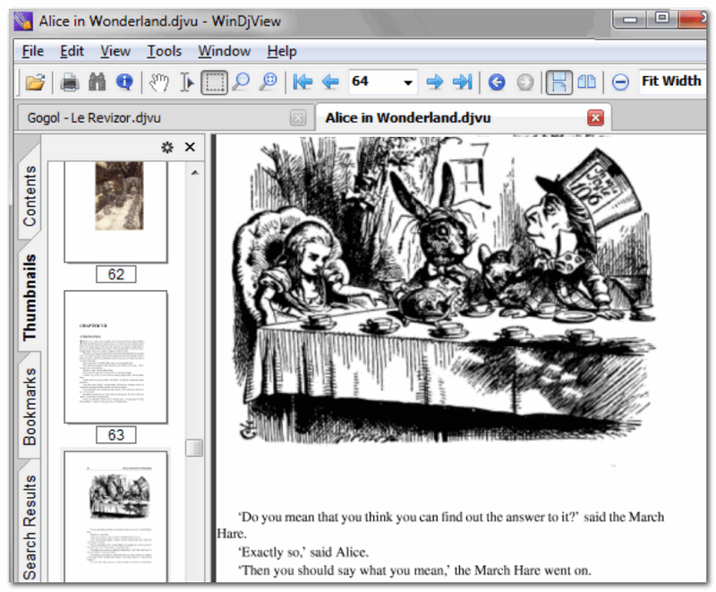
Task: Close the thumbnails sidebar panel
Action: [190, 148]
